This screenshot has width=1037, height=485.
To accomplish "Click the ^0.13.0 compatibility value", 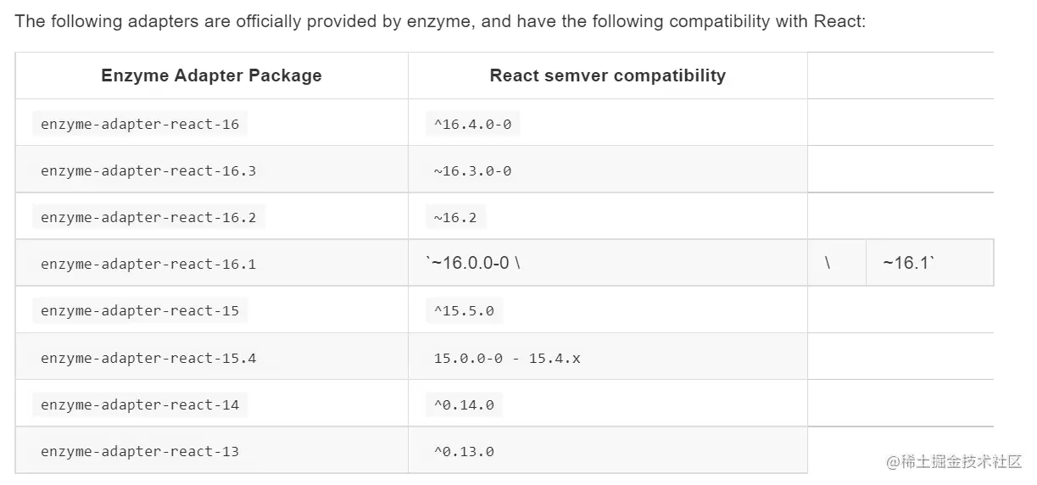I will [464, 452].
